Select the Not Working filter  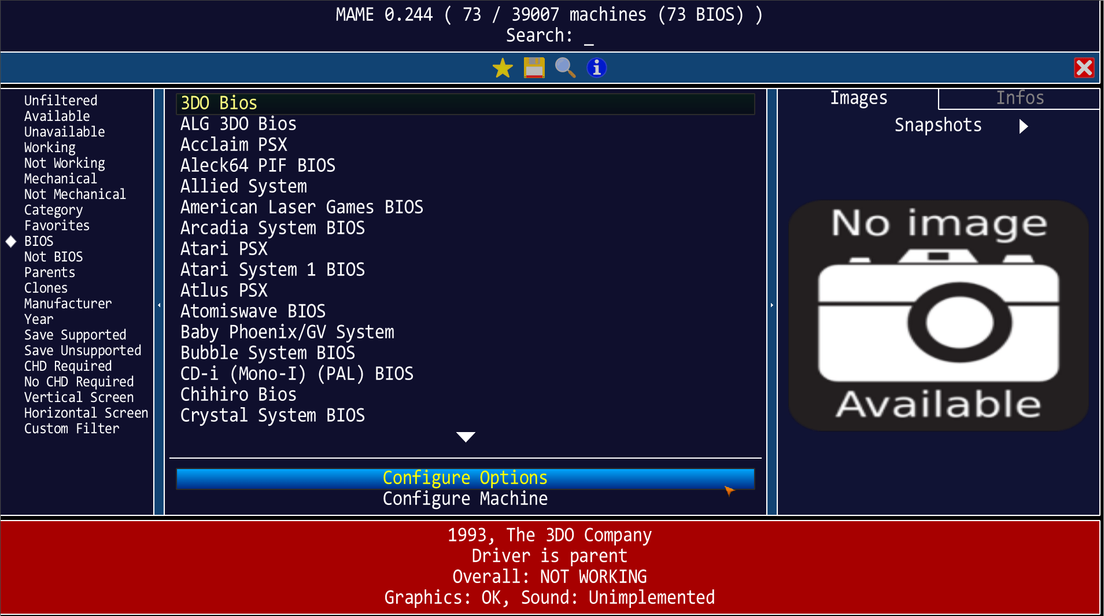point(64,163)
